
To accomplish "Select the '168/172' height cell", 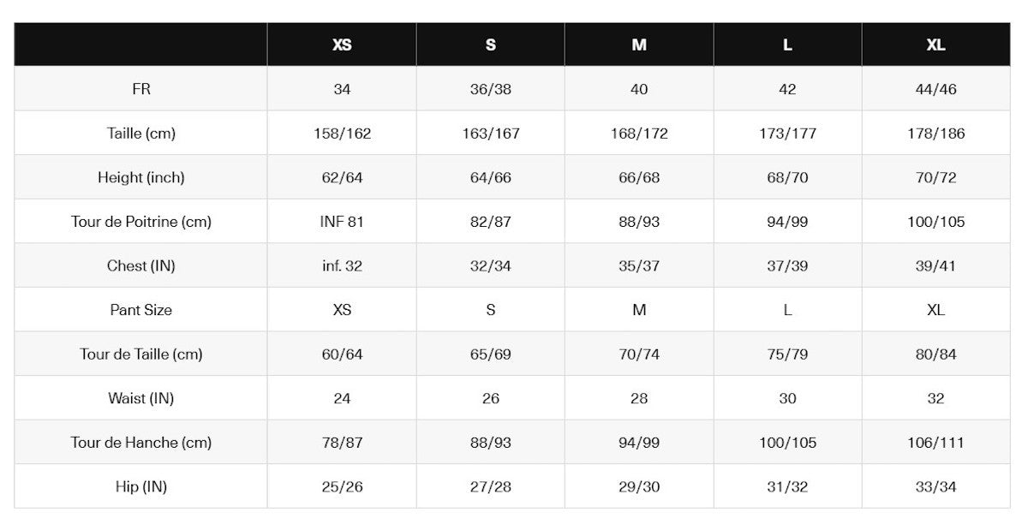I will (639, 134).
